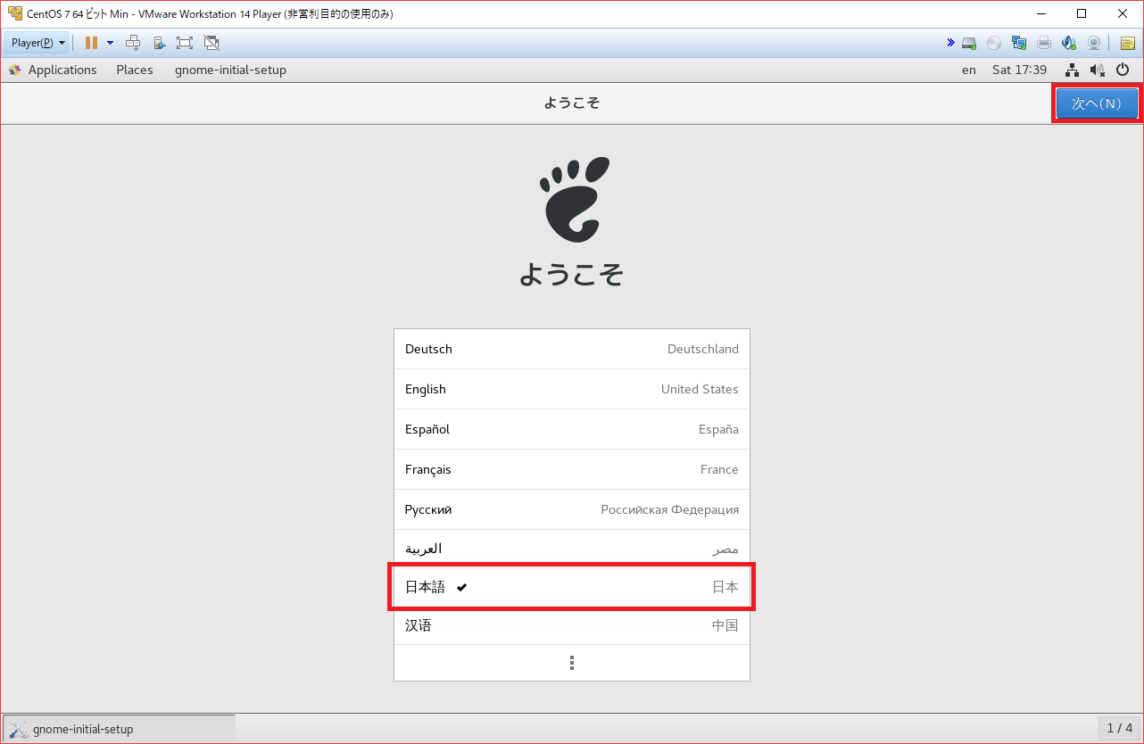Select Русский language row
Screen dimensions: 1144x744
coord(572,509)
